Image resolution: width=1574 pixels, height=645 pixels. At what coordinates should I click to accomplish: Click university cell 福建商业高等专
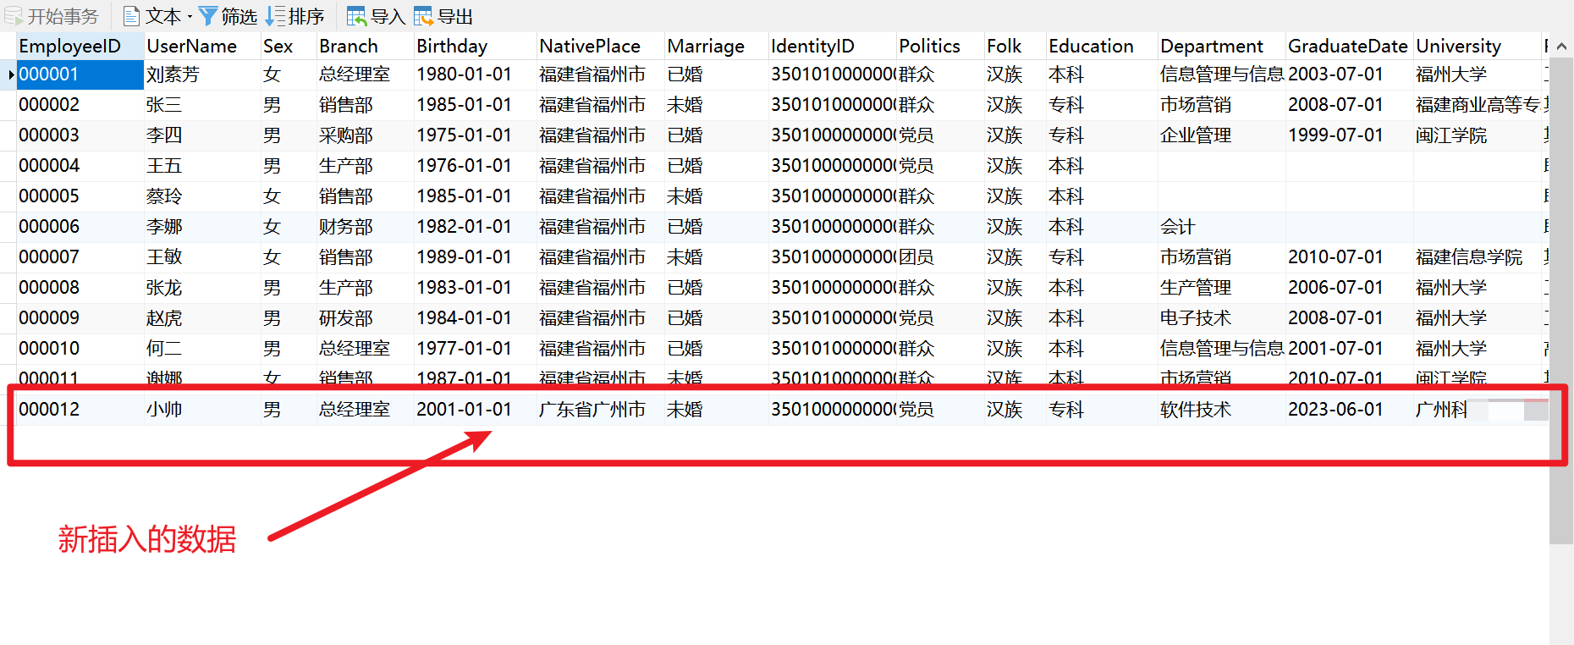point(1477,105)
